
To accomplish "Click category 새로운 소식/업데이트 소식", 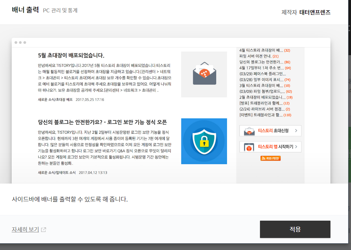I will coord(57,173).
